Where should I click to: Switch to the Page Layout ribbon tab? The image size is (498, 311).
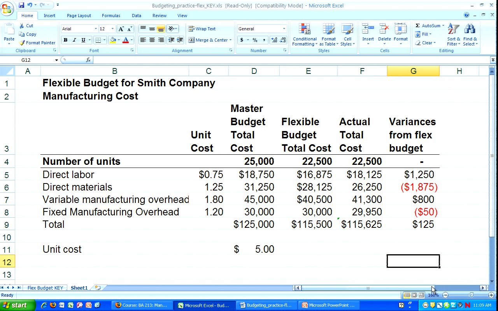pyautogui.click(x=79, y=16)
